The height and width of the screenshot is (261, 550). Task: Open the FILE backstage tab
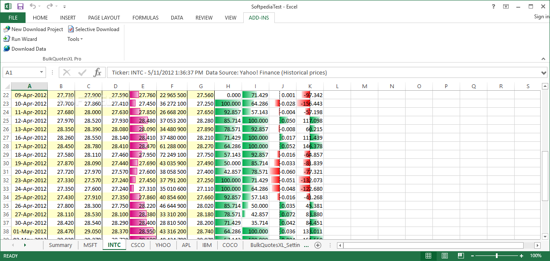[x=13, y=18]
